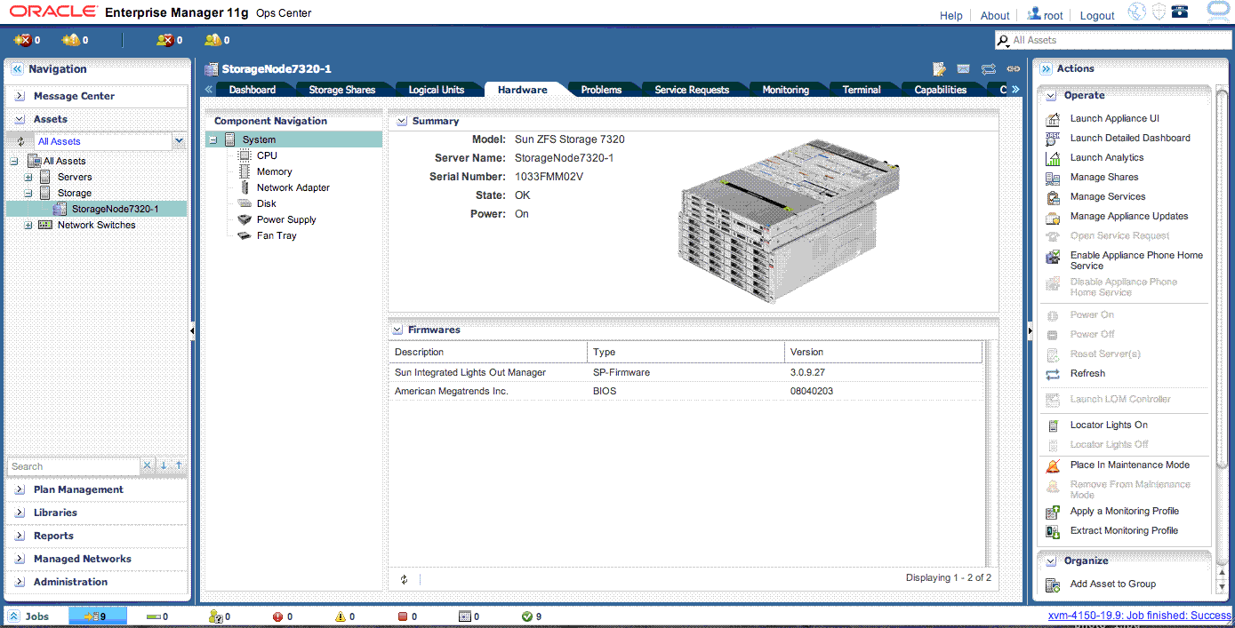
Task: Open the Problems tab
Action: (x=601, y=90)
